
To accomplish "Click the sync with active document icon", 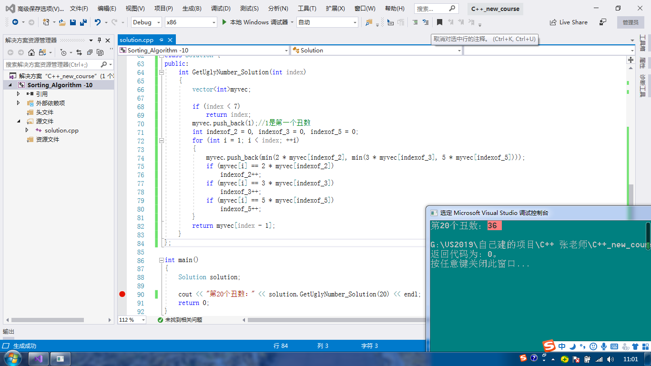I will point(79,52).
